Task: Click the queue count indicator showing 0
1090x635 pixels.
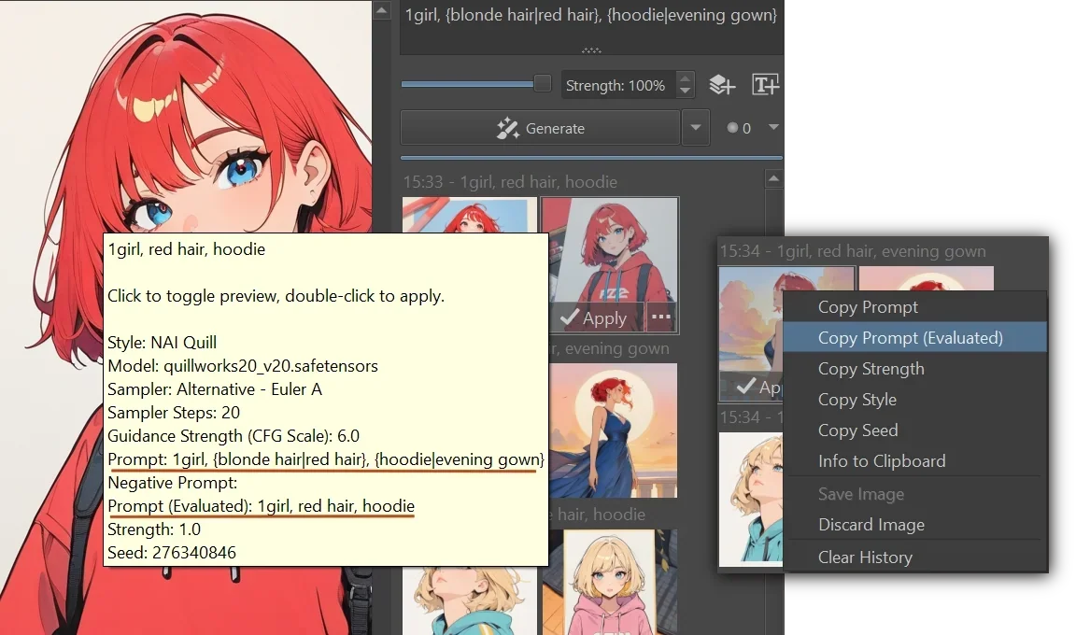Action: coord(740,128)
